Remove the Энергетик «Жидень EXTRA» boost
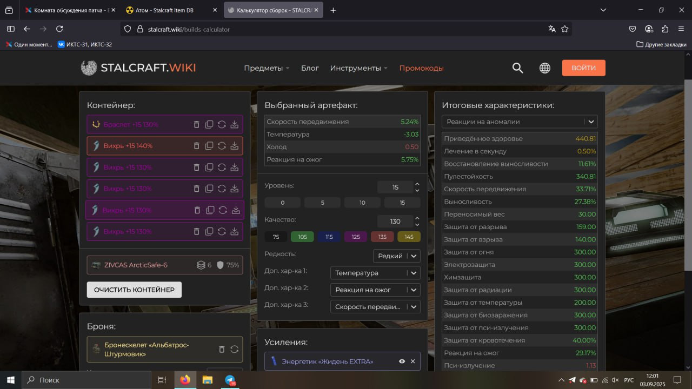 (413, 361)
